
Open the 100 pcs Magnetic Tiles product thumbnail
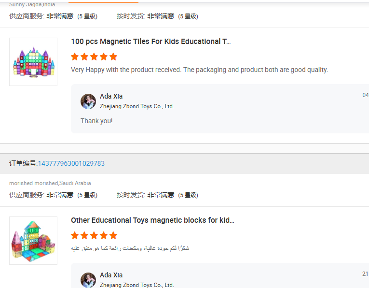(33, 62)
